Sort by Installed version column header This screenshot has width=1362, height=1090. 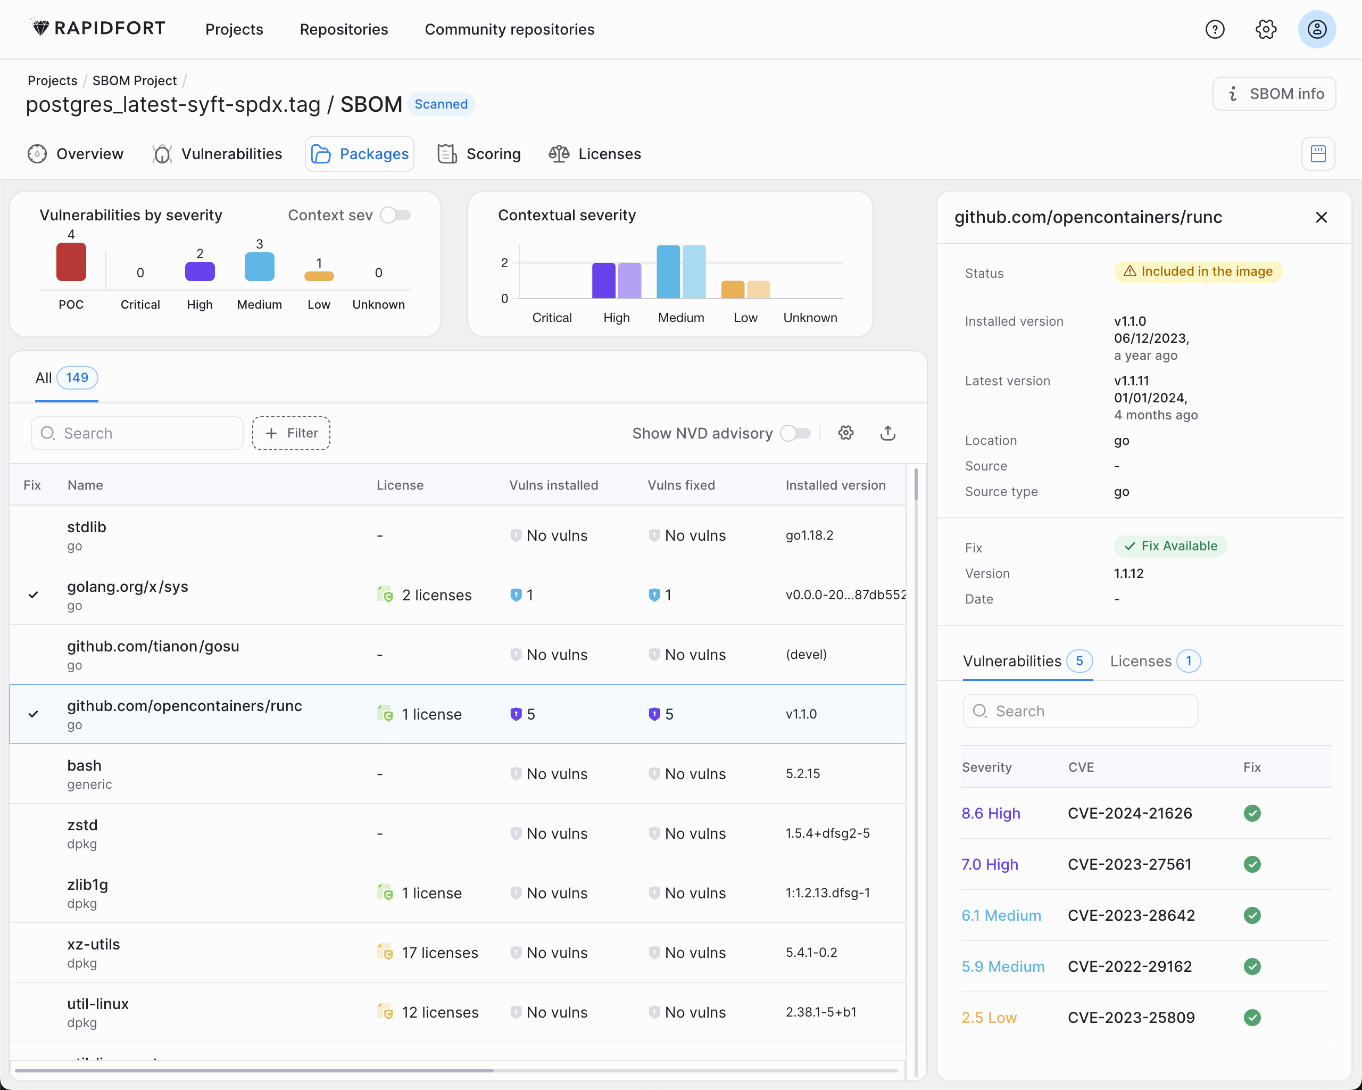[x=835, y=485]
